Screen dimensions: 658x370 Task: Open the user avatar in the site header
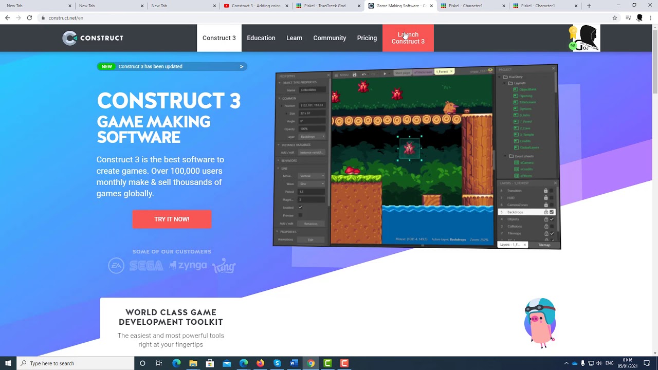[586, 38]
